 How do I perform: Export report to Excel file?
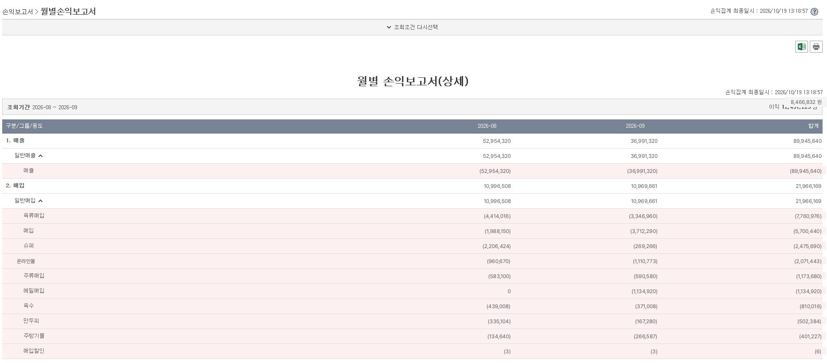801,46
